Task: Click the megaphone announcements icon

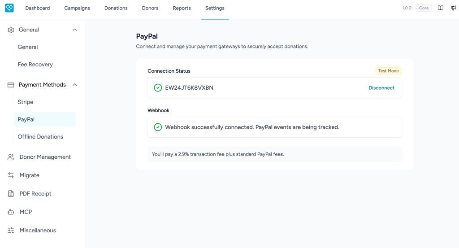Action: (454, 8)
